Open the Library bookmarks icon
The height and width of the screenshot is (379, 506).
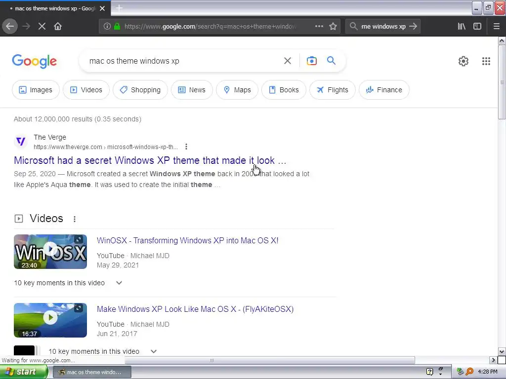[462, 26]
